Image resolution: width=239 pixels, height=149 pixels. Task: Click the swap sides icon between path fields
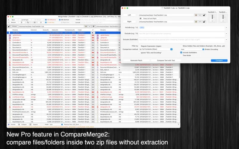(94, 26)
